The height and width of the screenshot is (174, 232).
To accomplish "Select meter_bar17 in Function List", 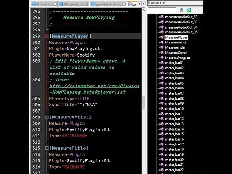I will click(174, 145).
